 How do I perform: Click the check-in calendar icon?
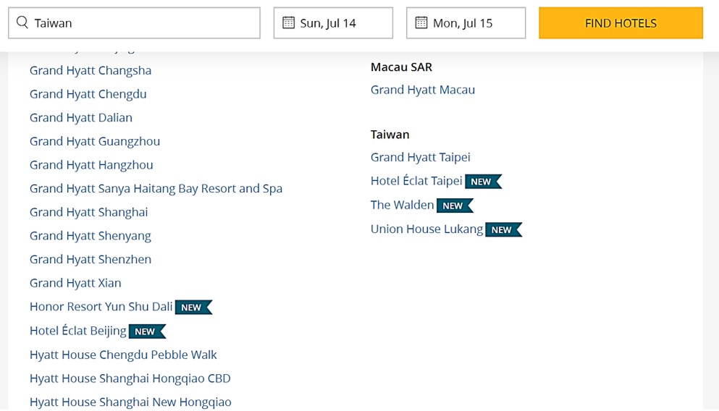click(x=288, y=23)
